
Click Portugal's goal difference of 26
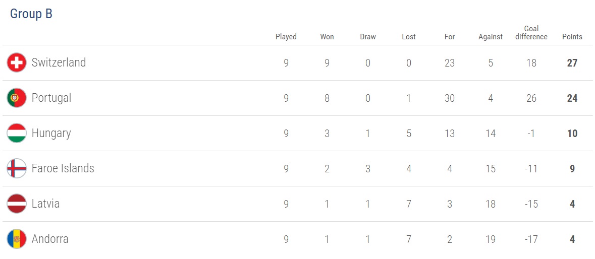point(531,98)
